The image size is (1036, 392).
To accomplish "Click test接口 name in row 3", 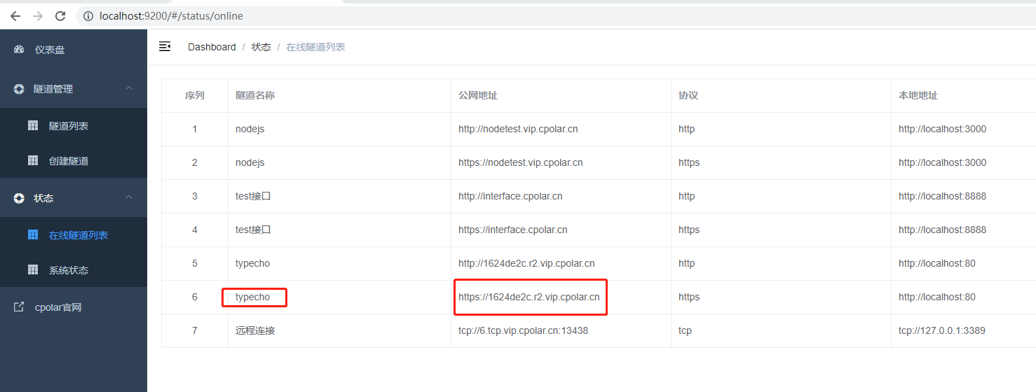I will point(253,196).
